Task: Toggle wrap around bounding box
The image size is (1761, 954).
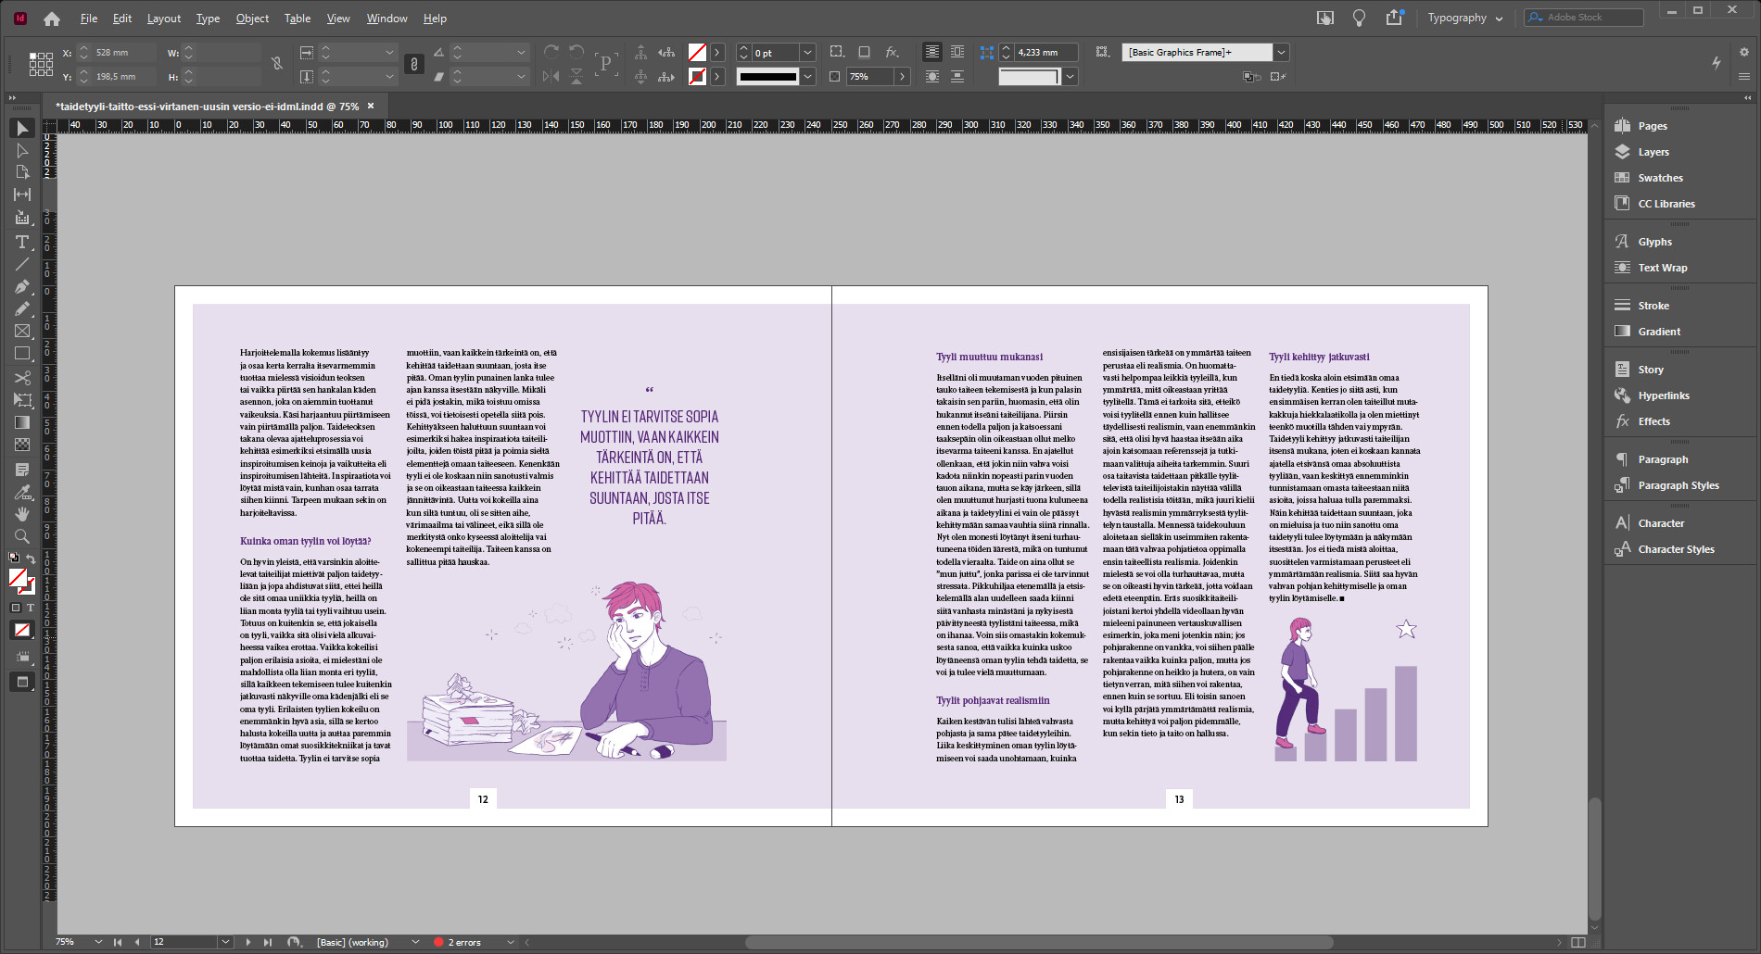Action: pos(957,52)
